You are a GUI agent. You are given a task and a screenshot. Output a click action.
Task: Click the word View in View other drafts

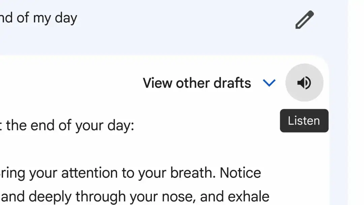pos(157,83)
